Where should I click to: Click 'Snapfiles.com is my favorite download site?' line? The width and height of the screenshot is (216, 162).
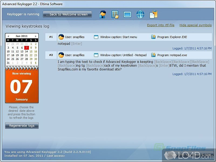[90, 69]
